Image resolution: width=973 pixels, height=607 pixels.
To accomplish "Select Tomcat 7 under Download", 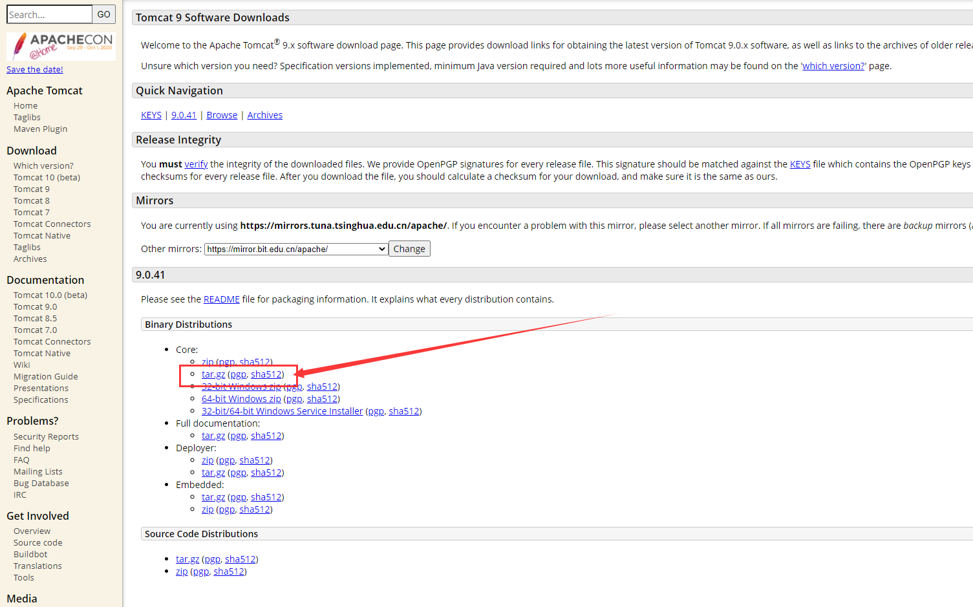I will 31,212.
